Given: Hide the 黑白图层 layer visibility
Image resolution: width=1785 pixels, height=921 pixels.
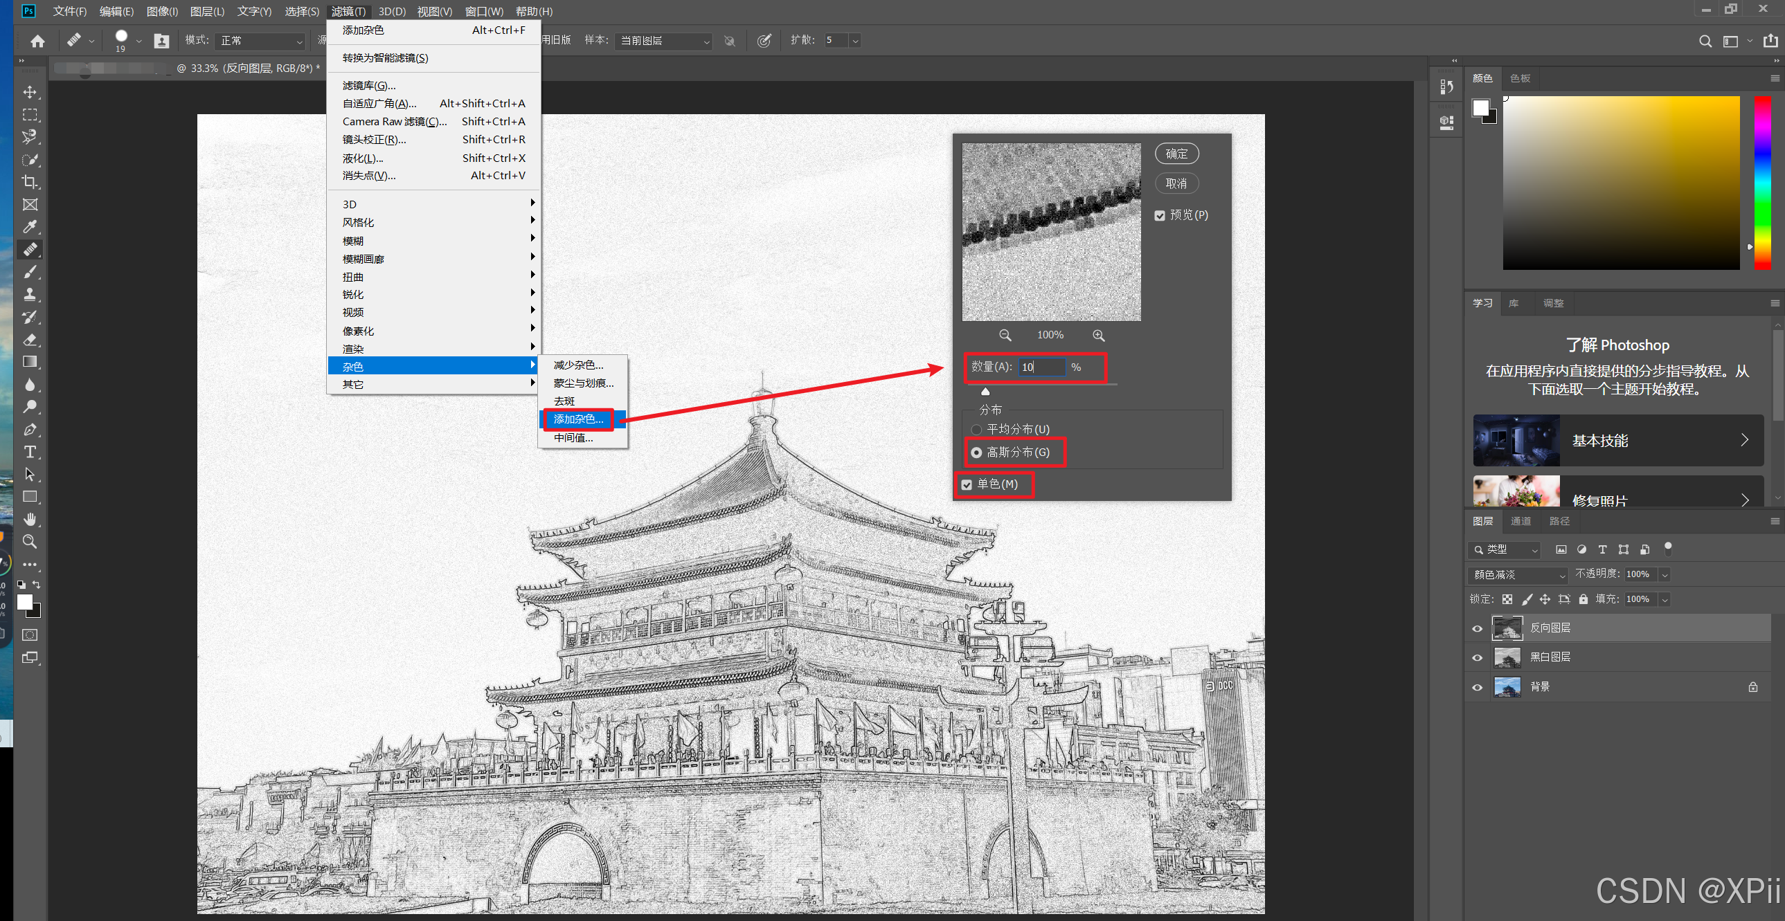Looking at the screenshot, I should pos(1478,658).
